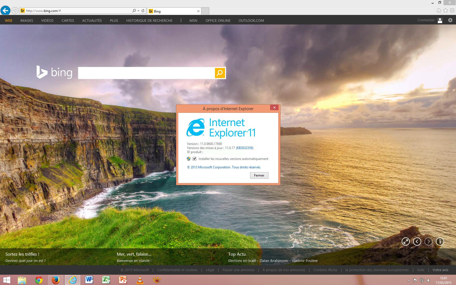Show hidden system tray icons
456x285 pixels.
(409, 280)
